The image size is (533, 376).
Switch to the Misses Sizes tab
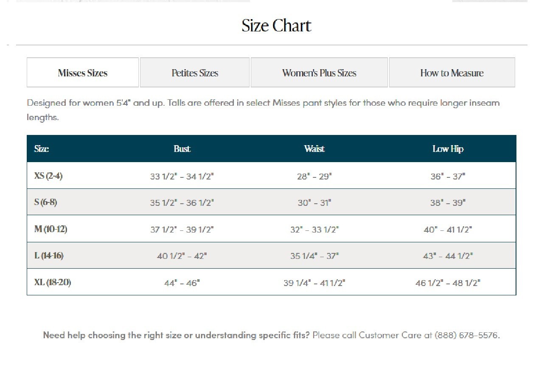(83, 73)
